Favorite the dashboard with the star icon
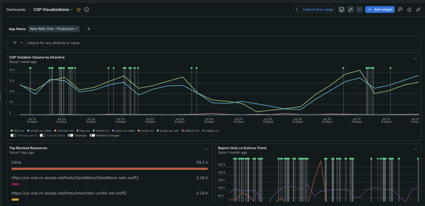Screen dimensions: 425x206 coord(79,10)
